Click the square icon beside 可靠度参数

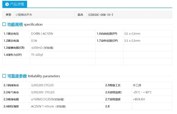(4, 76)
